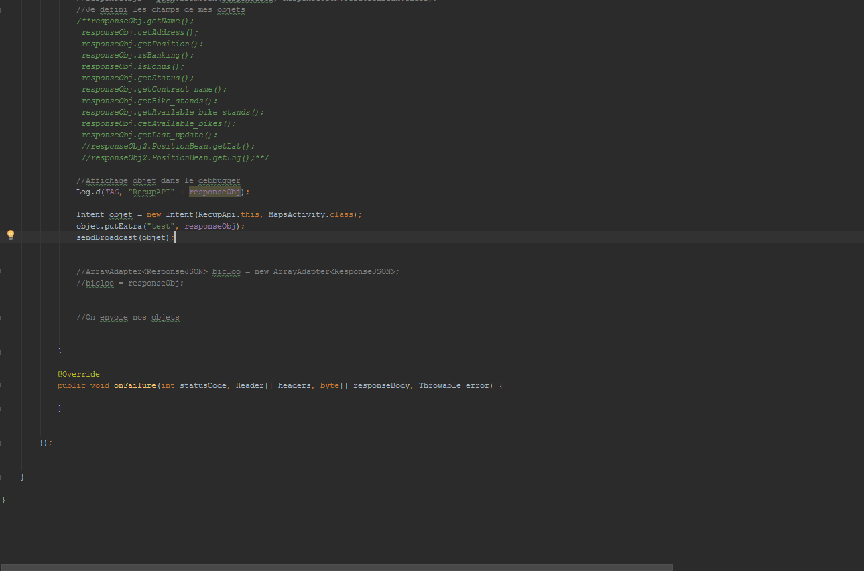This screenshot has height=571, width=864.
Task: Click the PositionBean.getLng() comment line
Action: (x=175, y=158)
